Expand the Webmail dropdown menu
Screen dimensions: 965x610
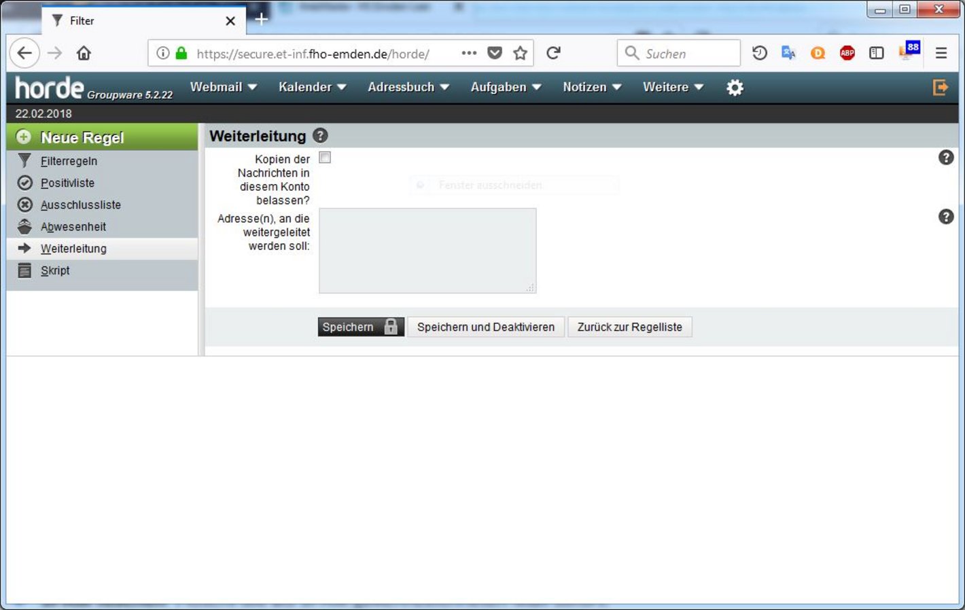pyautogui.click(x=224, y=87)
